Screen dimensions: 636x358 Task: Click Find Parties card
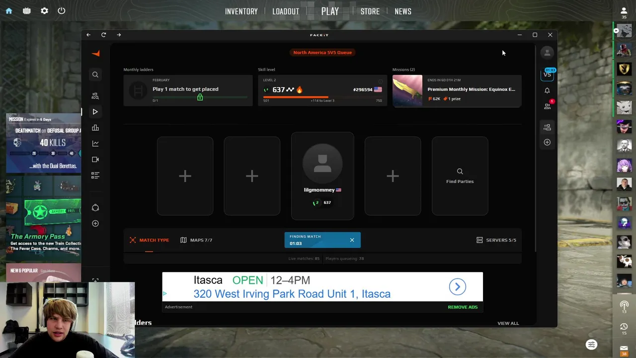[460, 176]
